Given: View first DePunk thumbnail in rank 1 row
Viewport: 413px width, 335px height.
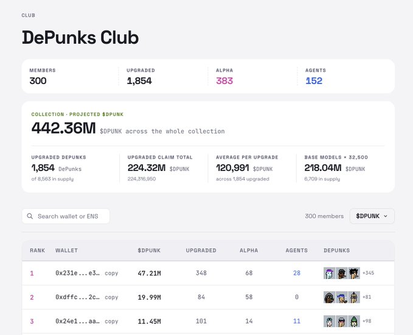Looking at the screenshot, I should click(x=329, y=273).
